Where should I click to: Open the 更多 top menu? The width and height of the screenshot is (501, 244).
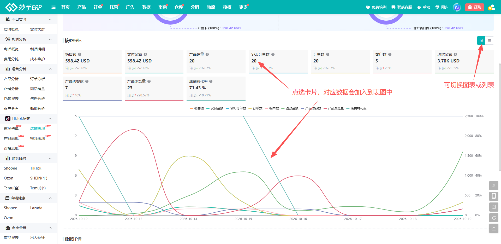pos(243,7)
